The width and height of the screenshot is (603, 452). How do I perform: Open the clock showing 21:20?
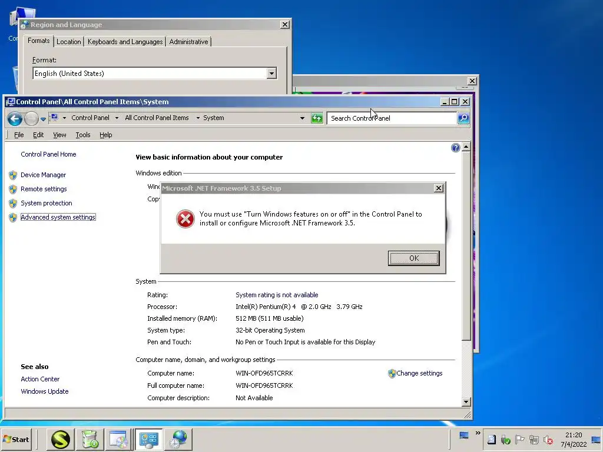[574, 439]
